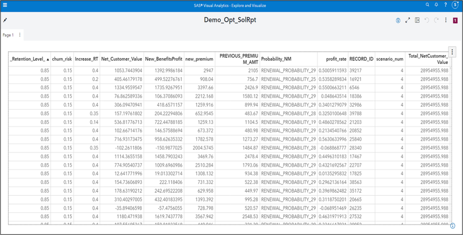Click the New_BenefitsProfit column header

(x=164, y=59)
